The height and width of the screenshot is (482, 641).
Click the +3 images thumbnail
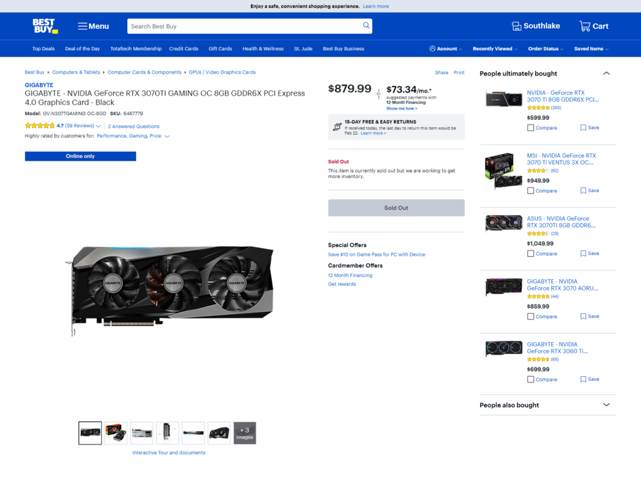(244, 432)
